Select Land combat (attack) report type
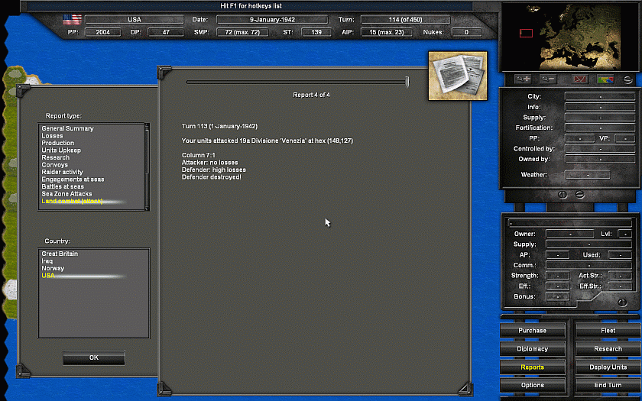Viewport: 642px width, 401px height. 72,202
